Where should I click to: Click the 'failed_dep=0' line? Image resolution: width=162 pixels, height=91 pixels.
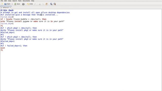coord(7,17)
